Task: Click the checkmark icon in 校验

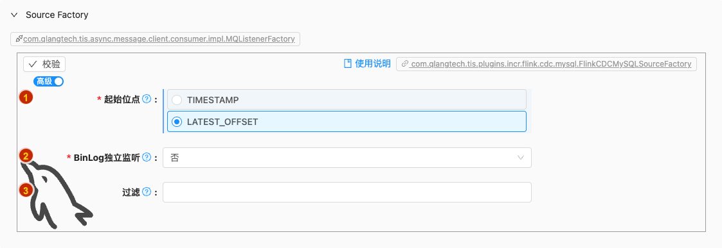Action: (x=33, y=64)
